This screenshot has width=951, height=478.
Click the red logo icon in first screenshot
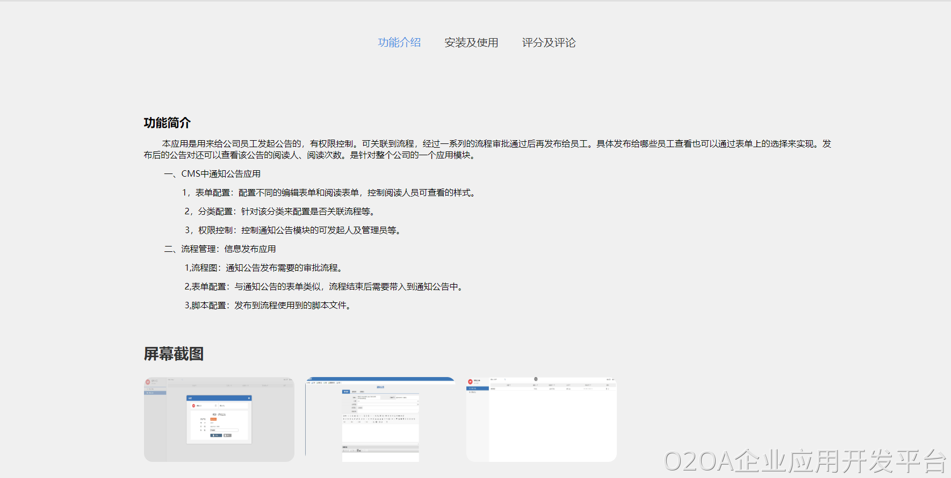148,382
